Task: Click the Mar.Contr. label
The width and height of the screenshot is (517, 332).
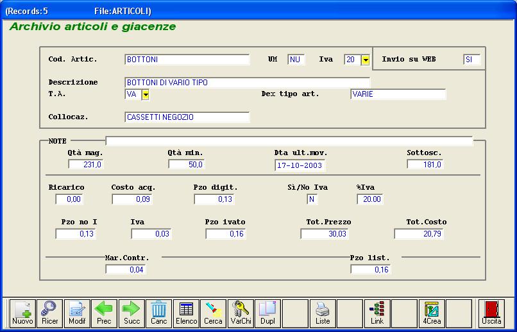Action: coord(127,258)
